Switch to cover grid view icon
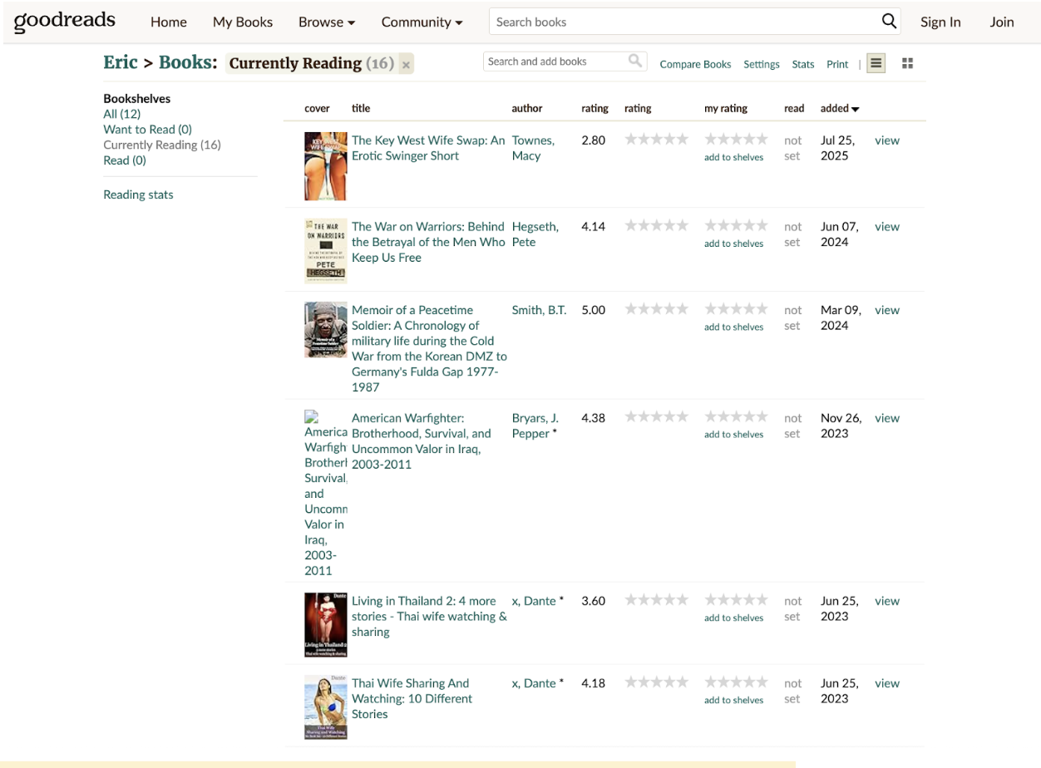The width and height of the screenshot is (1041, 768). (907, 63)
